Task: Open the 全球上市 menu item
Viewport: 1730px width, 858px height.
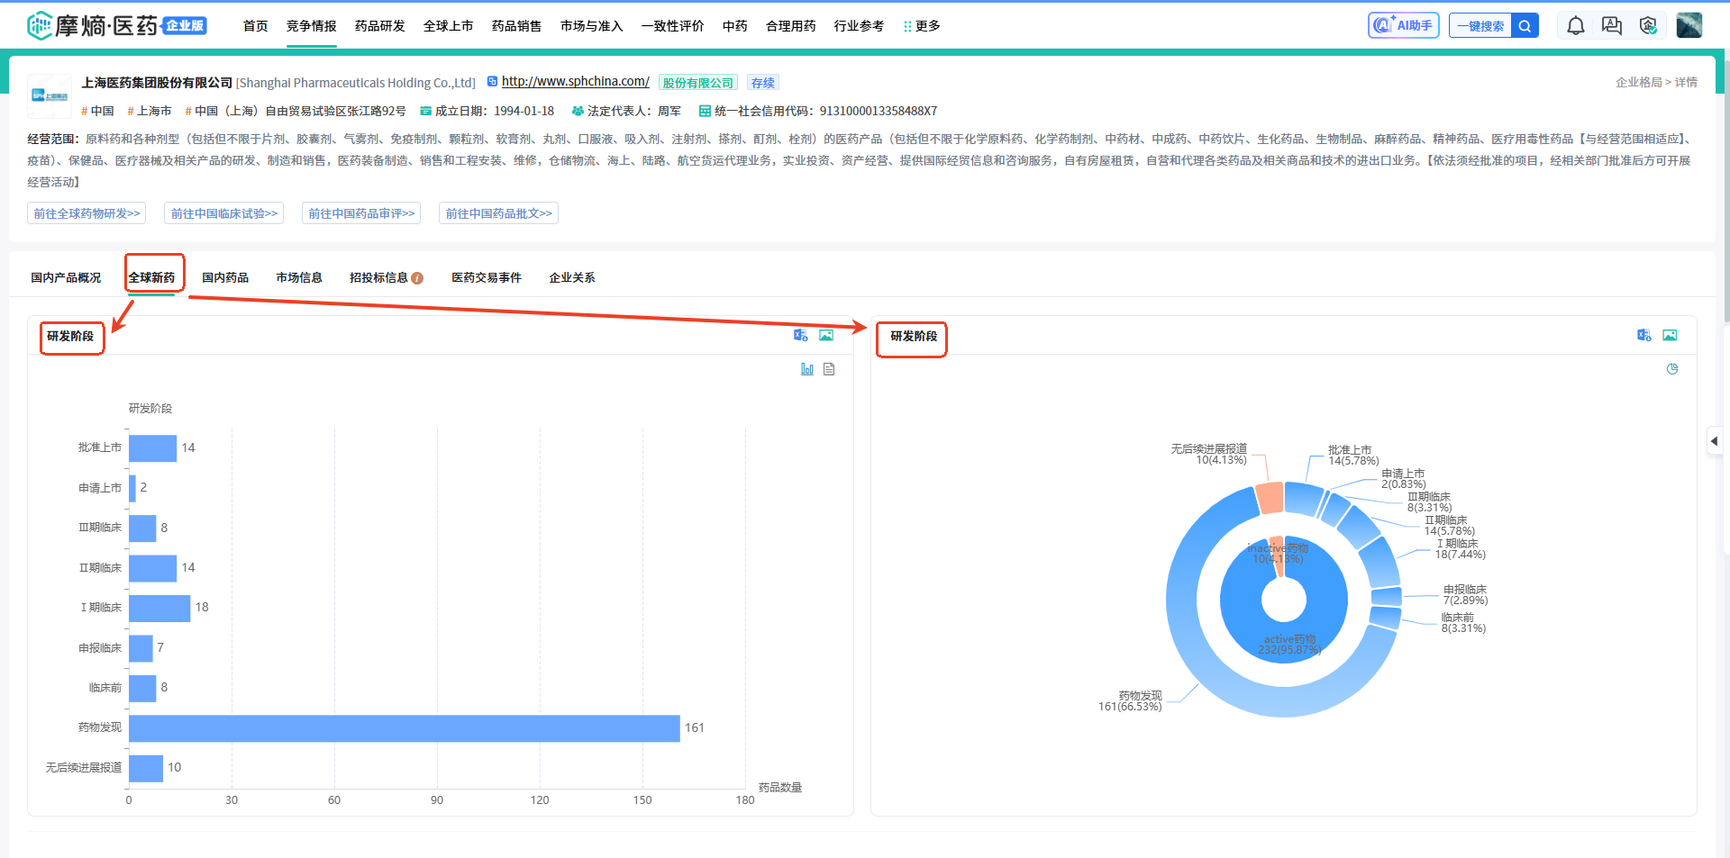Action: [x=449, y=26]
